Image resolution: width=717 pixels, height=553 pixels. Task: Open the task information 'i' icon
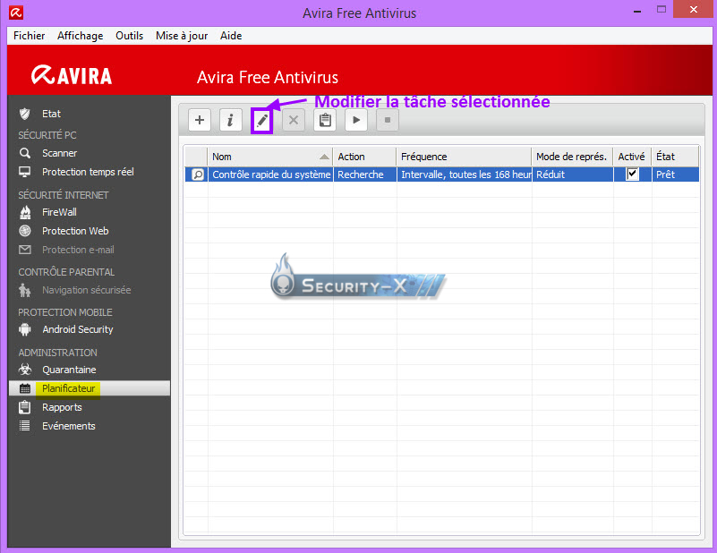click(x=230, y=120)
